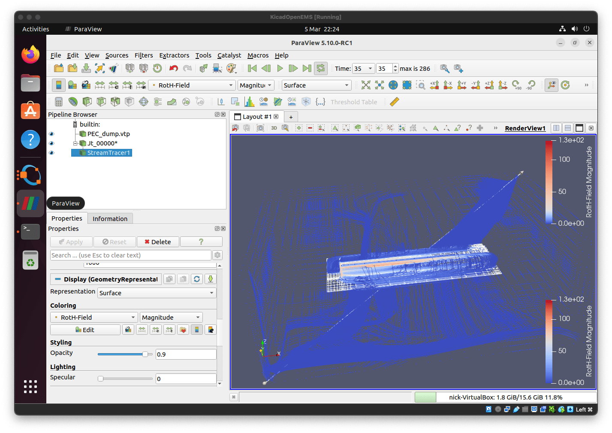612x433 pixels.
Task: Open the Magnitude component dropdown in toolbar
Action: point(256,85)
